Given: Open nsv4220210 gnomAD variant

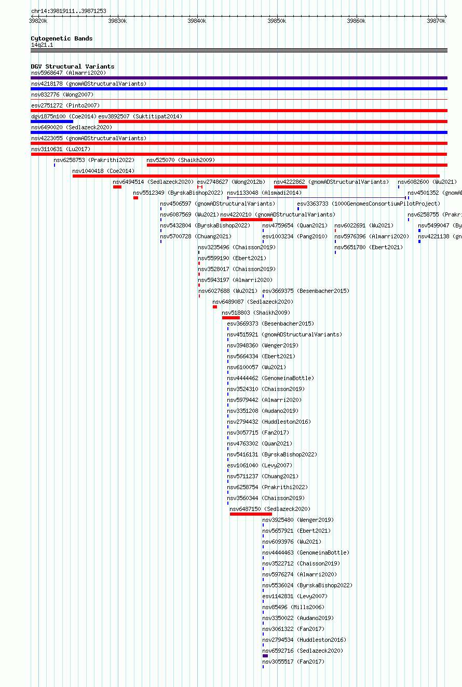Looking at the screenshot, I should click(x=278, y=214).
